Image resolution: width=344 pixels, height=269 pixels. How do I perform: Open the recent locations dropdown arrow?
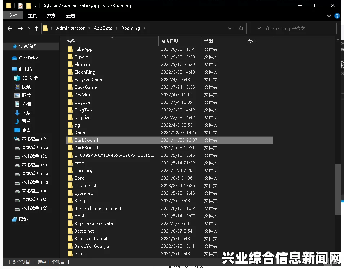29,28
